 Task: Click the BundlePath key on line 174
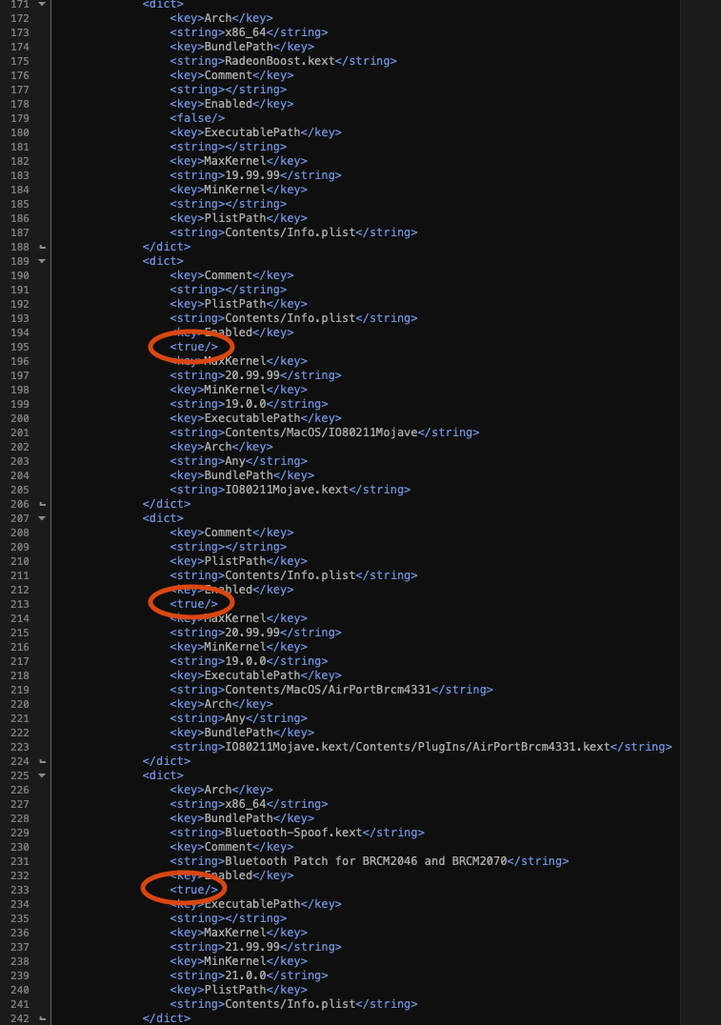(x=242, y=47)
